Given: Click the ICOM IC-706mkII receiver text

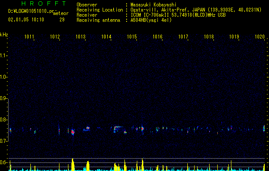Looking at the screenshot, I should coord(178,15).
